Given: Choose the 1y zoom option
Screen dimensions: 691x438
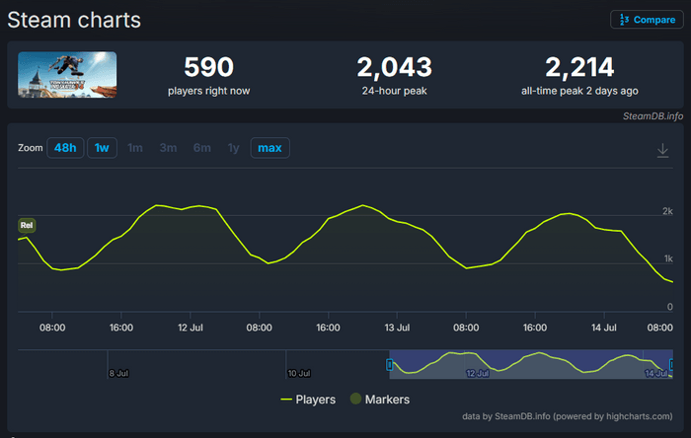Looking at the screenshot, I should click(x=233, y=148).
